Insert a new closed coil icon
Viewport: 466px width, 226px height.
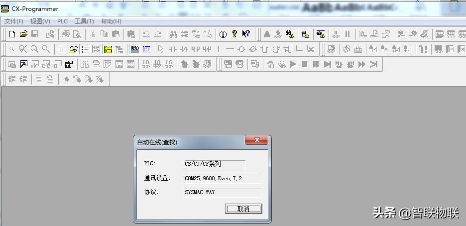coord(252,49)
